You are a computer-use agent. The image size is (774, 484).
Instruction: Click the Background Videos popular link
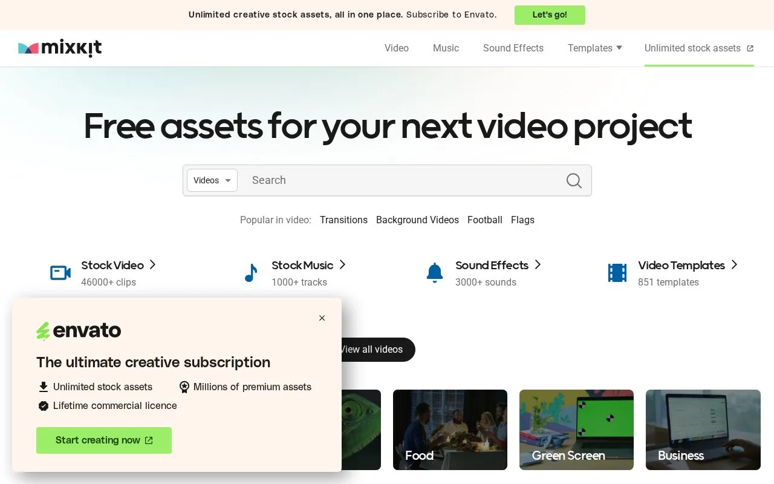click(x=417, y=220)
